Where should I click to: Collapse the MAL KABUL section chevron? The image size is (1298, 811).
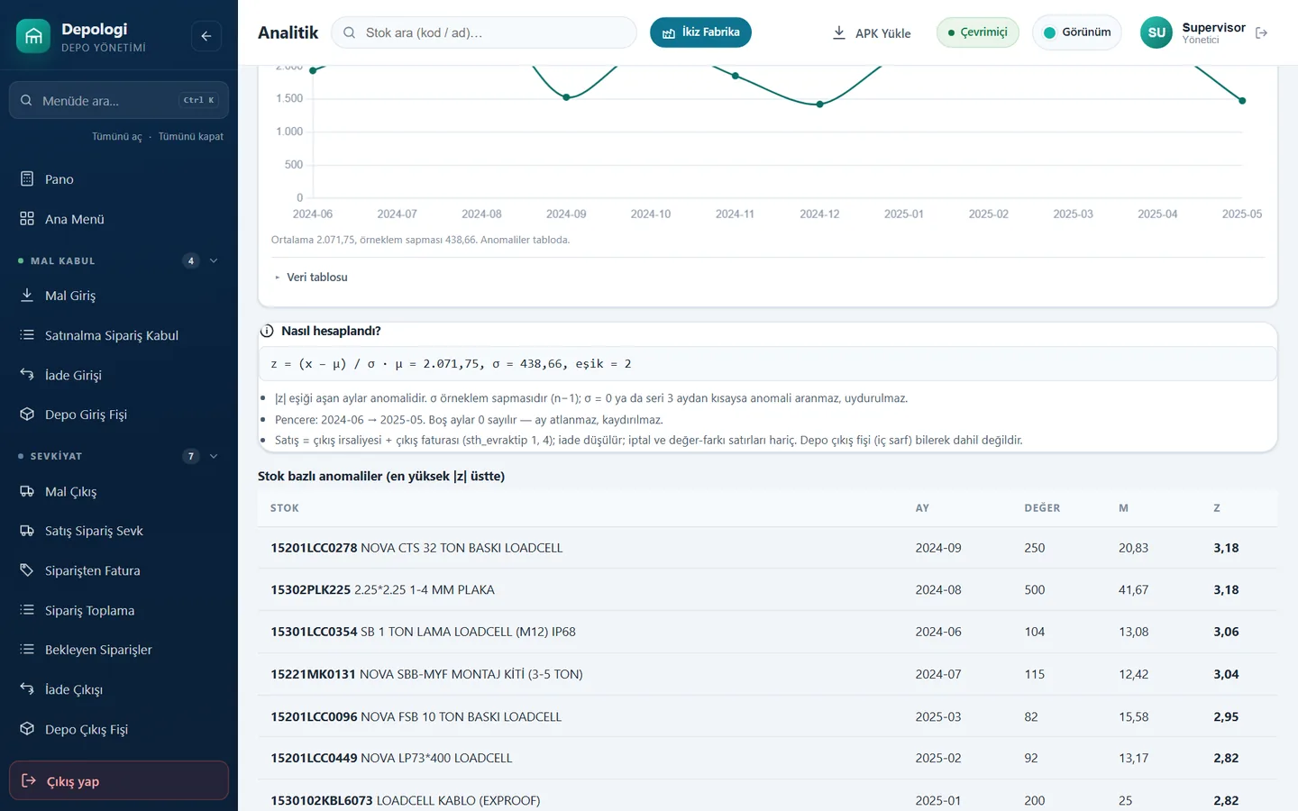pyautogui.click(x=214, y=260)
